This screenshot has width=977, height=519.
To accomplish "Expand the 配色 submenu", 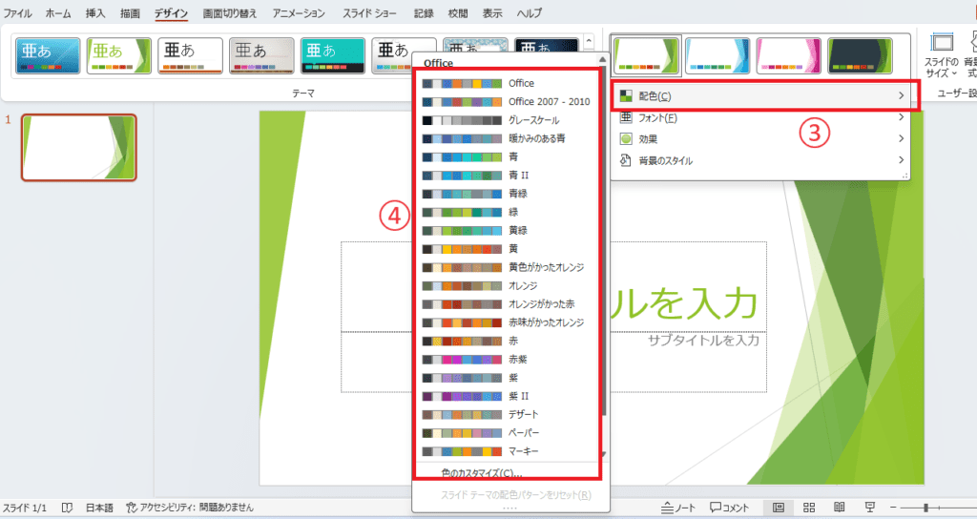I will [x=760, y=96].
